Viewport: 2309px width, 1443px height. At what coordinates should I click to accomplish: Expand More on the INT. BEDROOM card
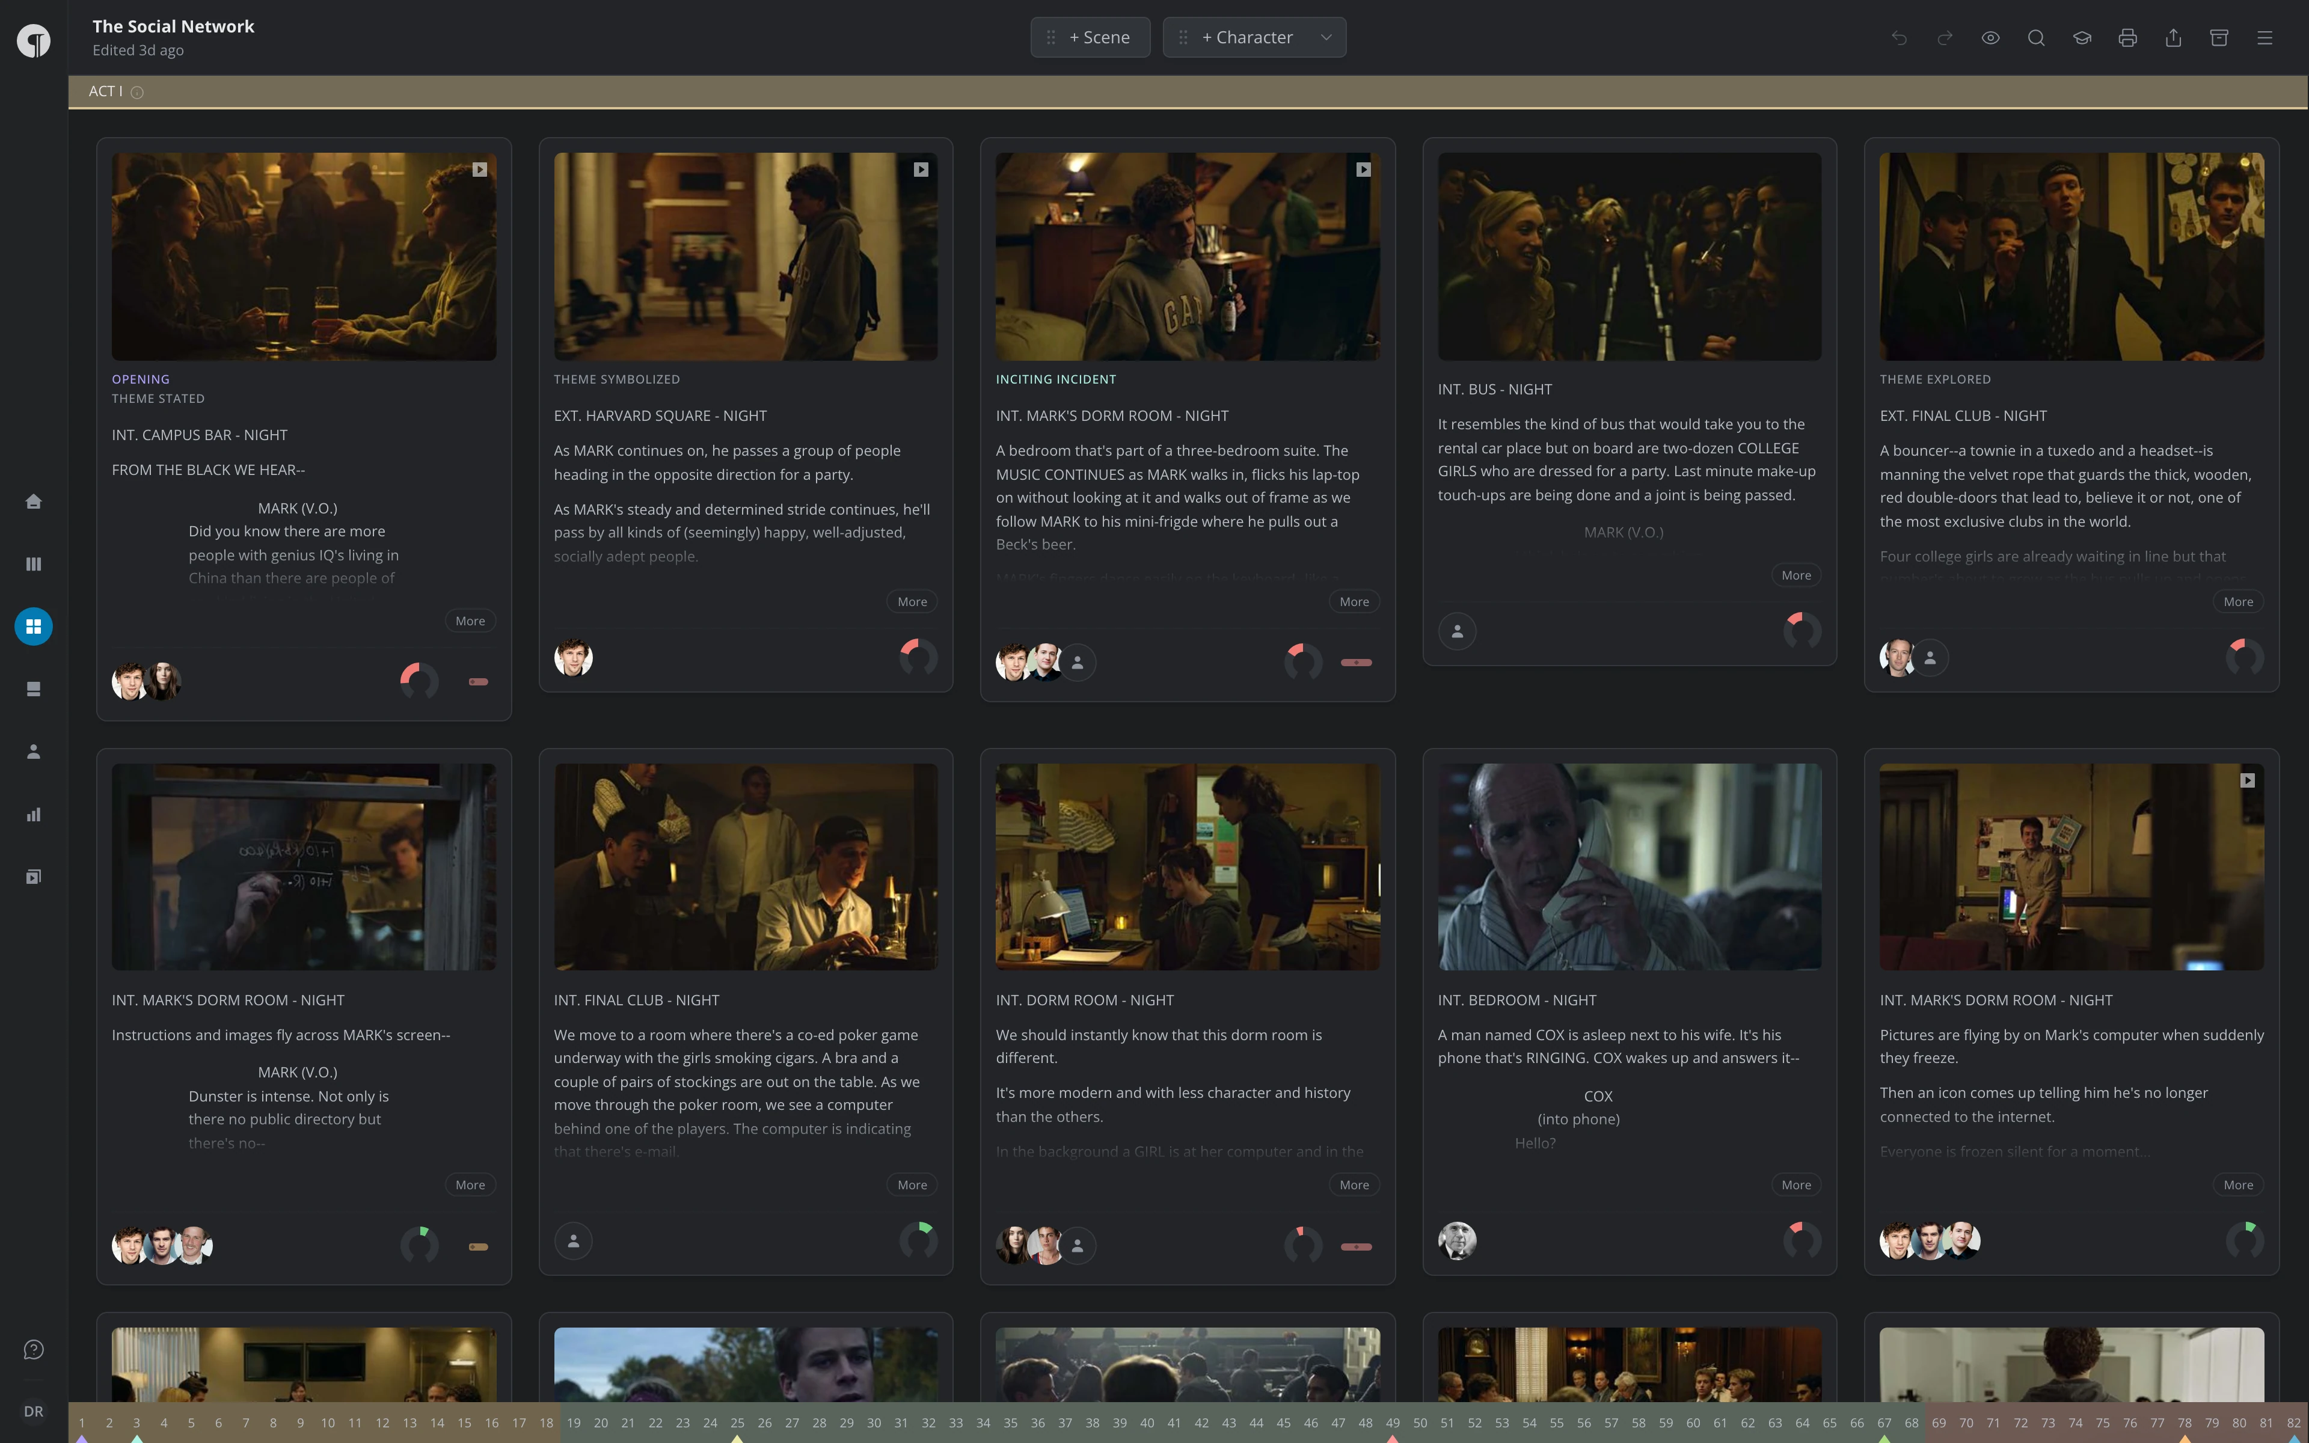pyautogui.click(x=1795, y=1185)
